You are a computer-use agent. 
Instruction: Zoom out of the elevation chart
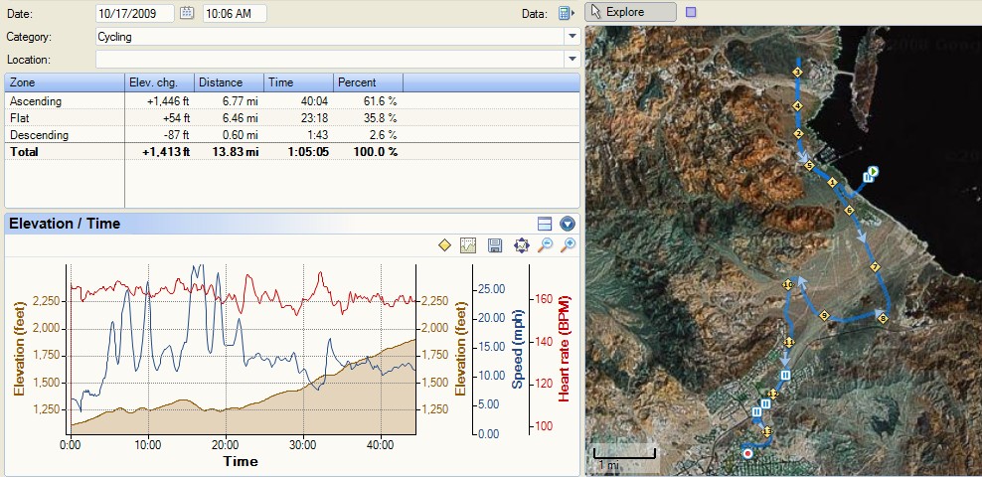[x=545, y=245]
